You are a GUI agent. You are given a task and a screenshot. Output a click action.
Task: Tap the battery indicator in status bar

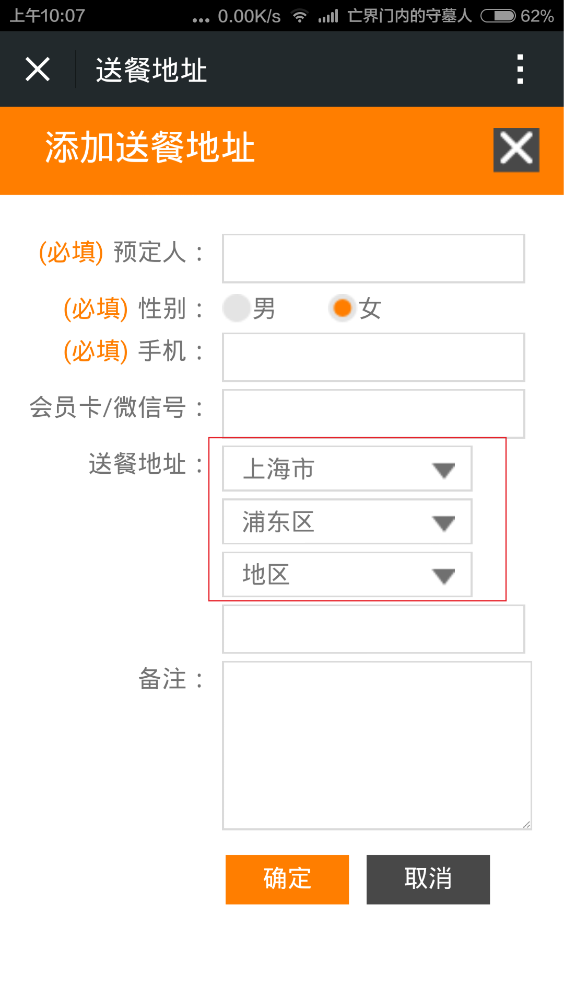coord(498,16)
